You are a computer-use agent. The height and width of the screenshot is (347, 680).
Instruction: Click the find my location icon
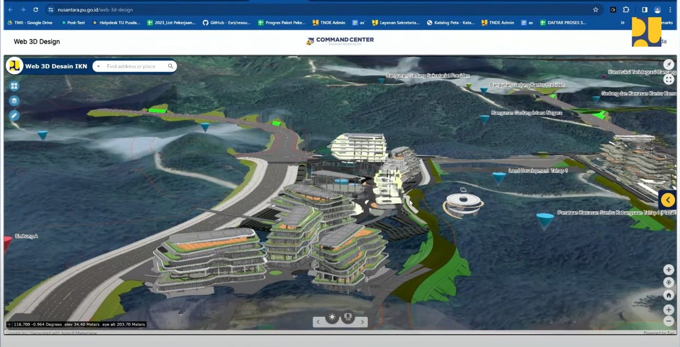click(x=669, y=283)
